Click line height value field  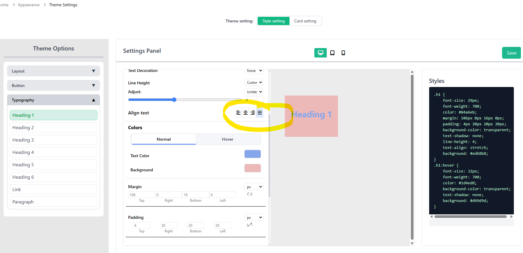tap(254, 100)
